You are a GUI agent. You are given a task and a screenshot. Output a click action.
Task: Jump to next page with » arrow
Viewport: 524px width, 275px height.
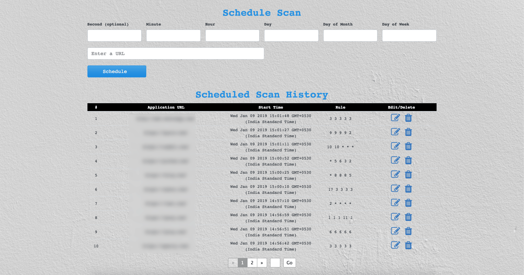pos(262,263)
